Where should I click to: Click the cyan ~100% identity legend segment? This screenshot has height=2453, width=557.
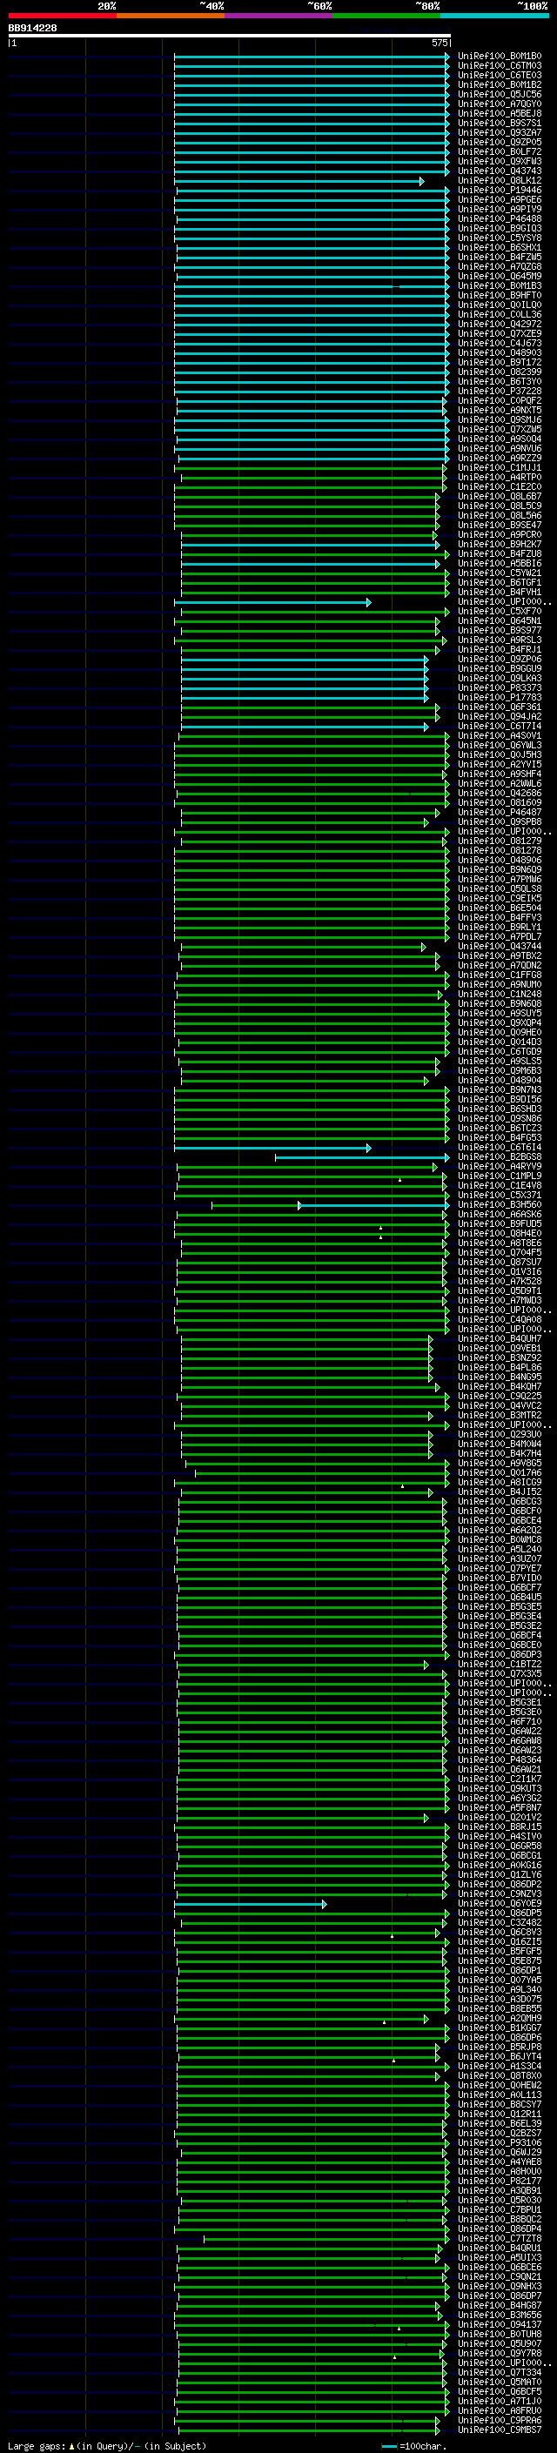click(495, 17)
